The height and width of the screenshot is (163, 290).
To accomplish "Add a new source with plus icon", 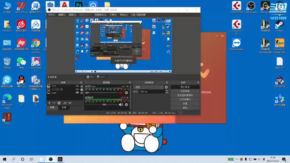I will [x=49, y=103].
